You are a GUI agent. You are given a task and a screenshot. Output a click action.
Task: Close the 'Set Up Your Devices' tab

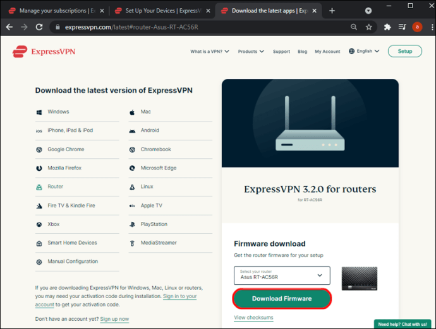click(209, 11)
